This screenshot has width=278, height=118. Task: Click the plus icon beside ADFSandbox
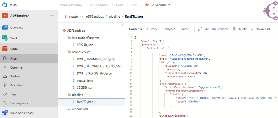(x=52, y=15)
